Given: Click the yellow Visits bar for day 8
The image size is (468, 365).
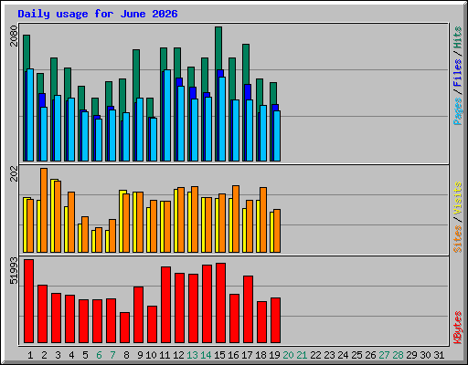Looking at the screenshot, I should 121,221.
